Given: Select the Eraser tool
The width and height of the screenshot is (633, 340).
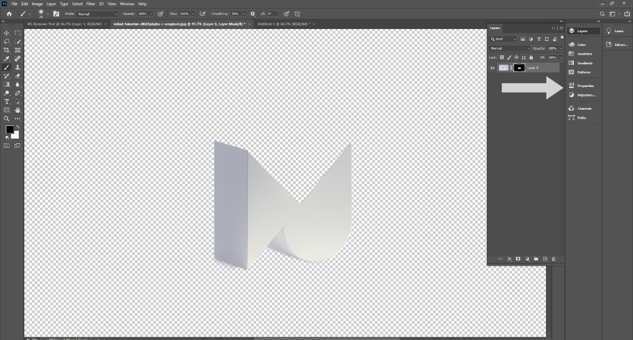Looking at the screenshot, I should pyautogui.click(x=17, y=76).
